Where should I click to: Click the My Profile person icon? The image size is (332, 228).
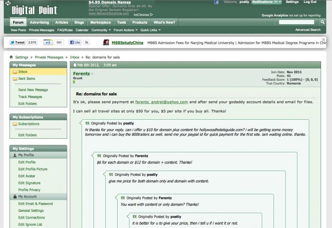[x=15, y=155]
